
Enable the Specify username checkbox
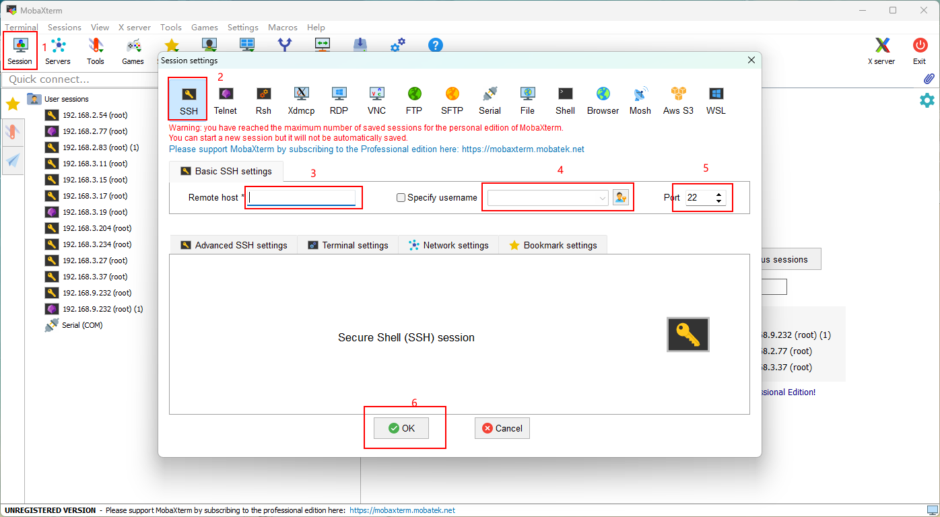click(401, 198)
